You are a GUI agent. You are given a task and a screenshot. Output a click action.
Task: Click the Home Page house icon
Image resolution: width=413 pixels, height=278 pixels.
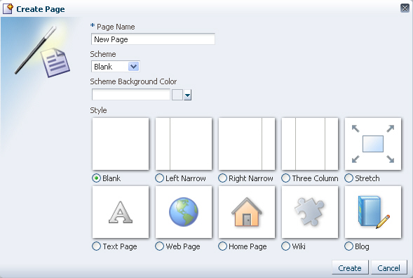coord(247,212)
